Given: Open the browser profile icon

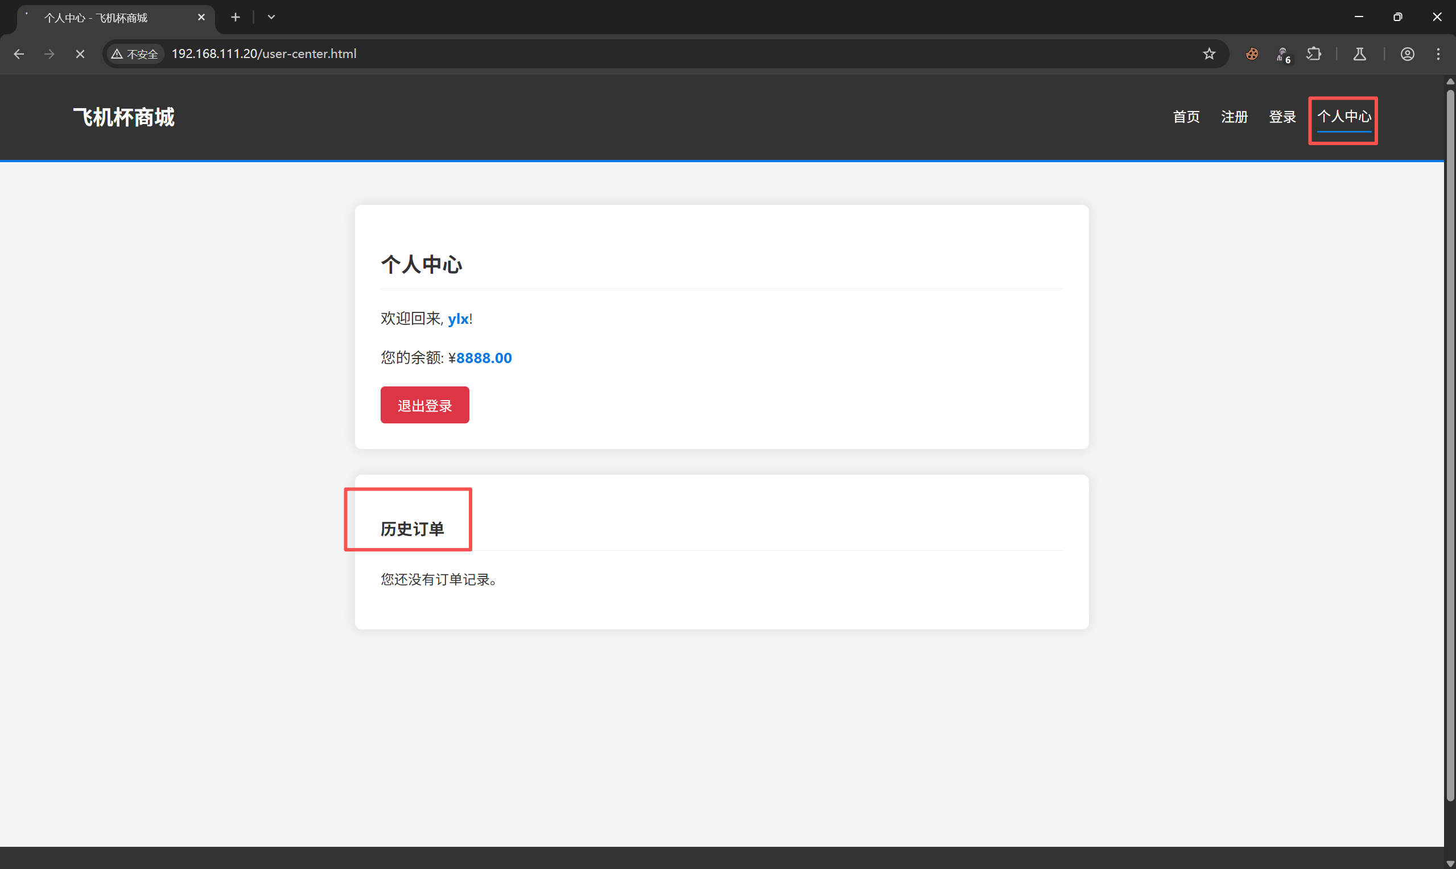Looking at the screenshot, I should 1407,54.
